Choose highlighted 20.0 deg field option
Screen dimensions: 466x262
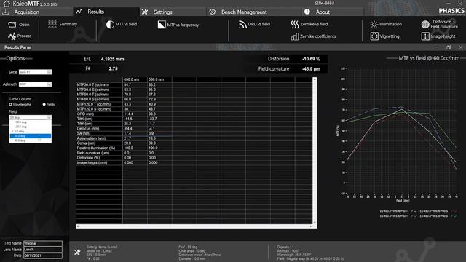[x=31, y=136]
